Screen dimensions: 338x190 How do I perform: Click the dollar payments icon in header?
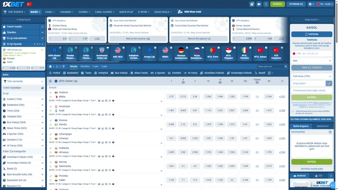tap(266, 4)
